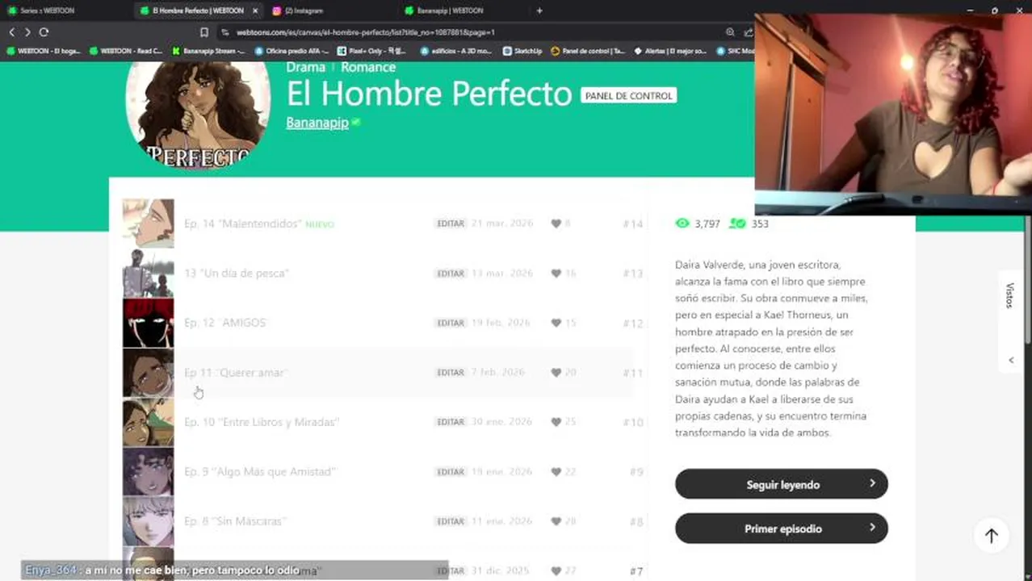
Task: Click EDITAR for Ep 11 Querer amar
Action: (x=451, y=373)
